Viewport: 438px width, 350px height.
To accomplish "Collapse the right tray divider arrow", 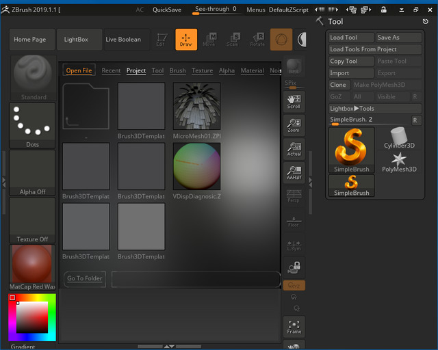I will click(x=310, y=182).
